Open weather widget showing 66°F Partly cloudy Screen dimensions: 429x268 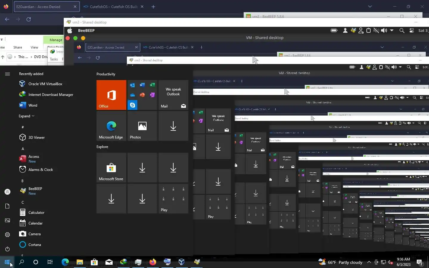click(x=340, y=262)
